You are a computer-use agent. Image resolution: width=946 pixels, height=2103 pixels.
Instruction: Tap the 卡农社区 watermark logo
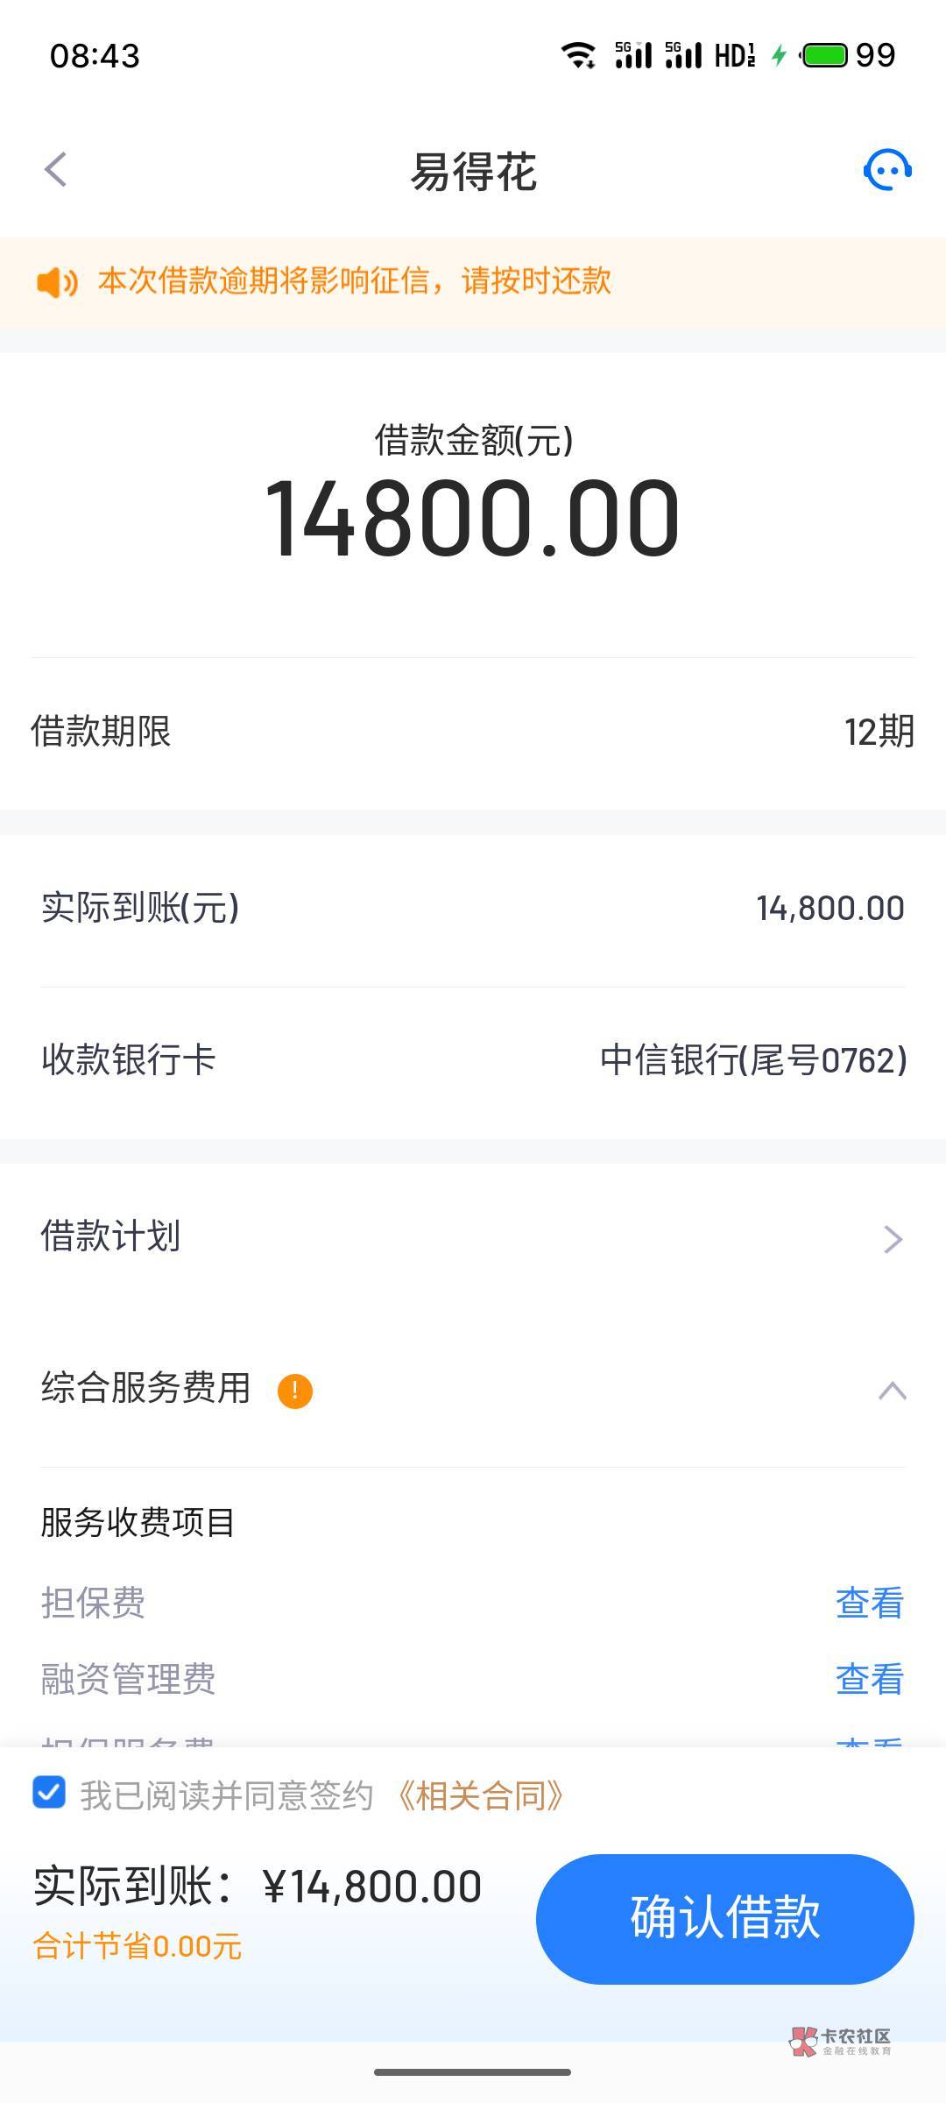[839, 2041]
